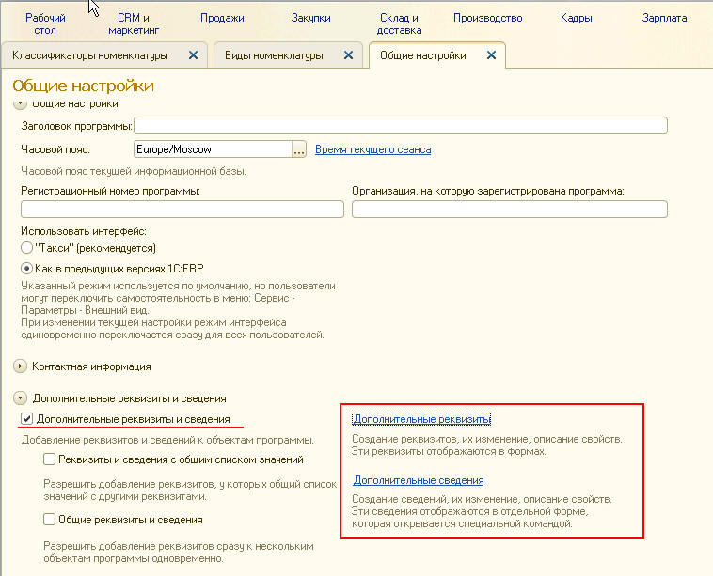Open the Дополнительные сведения link
Image resolution: width=713 pixels, height=576 pixels.
pyautogui.click(x=419, y=480)
